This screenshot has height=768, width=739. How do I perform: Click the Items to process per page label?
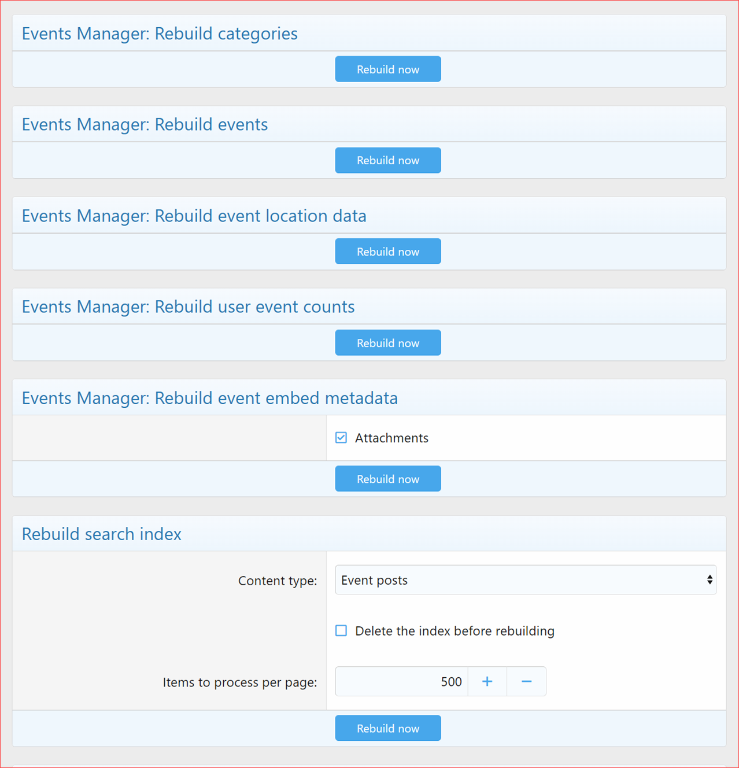click(239, 682)
